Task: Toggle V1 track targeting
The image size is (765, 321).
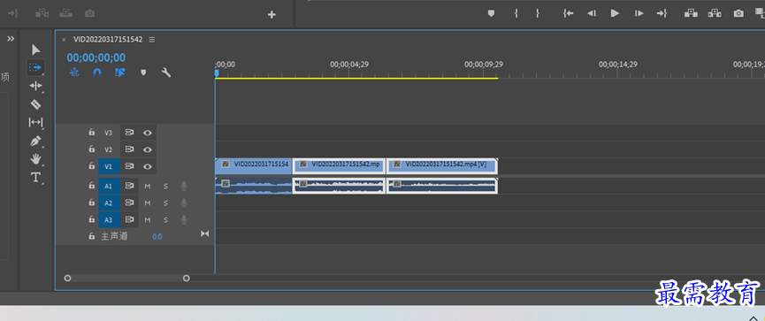Action: click(x=108, y=166)
